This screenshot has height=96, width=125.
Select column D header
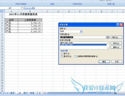(x=58, y=11)
